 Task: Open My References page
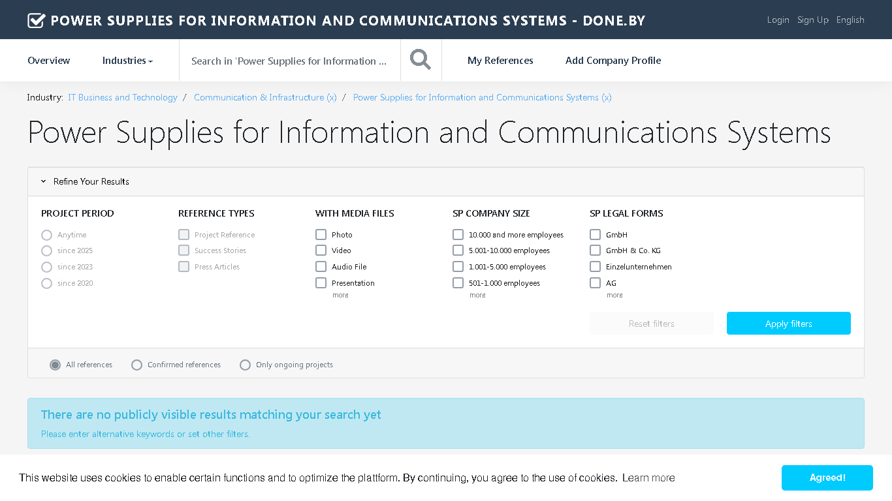(x=500, y=61)
